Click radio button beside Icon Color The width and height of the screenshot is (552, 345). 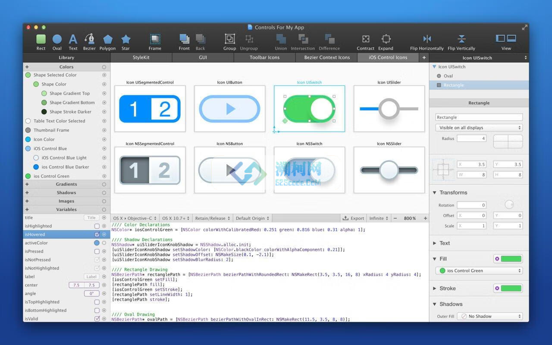click(x=104, y=139)
